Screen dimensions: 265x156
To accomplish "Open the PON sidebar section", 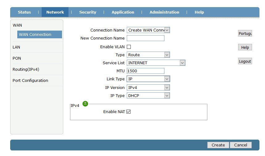I will click(17, 58).
